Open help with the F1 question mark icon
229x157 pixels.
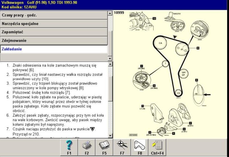[x=69, y=147]
